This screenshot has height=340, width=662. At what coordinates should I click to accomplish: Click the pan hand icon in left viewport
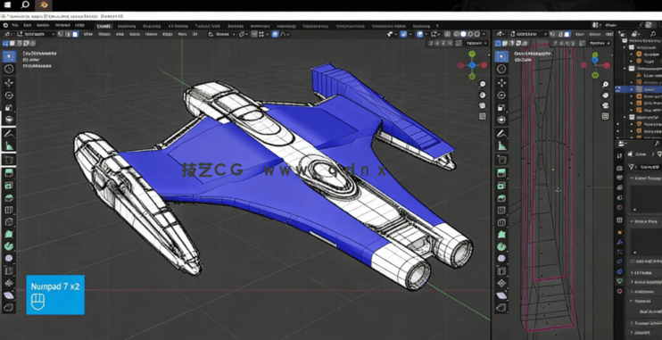(482, 95)
